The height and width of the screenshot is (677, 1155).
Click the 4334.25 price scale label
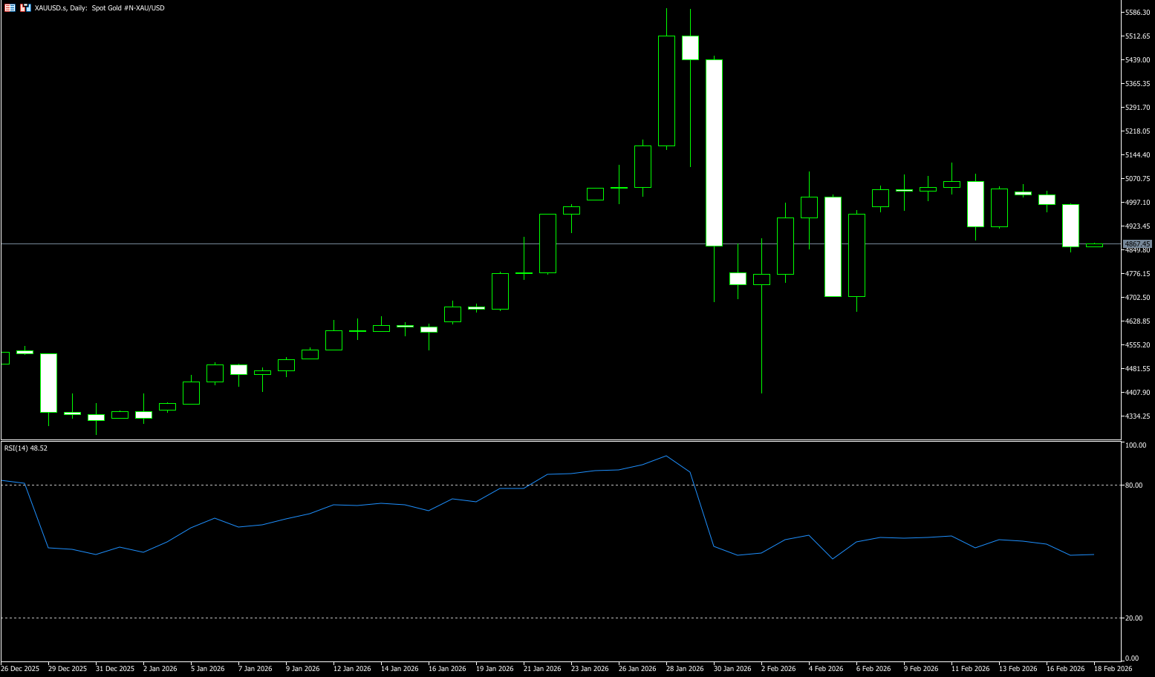point(1137,416)
